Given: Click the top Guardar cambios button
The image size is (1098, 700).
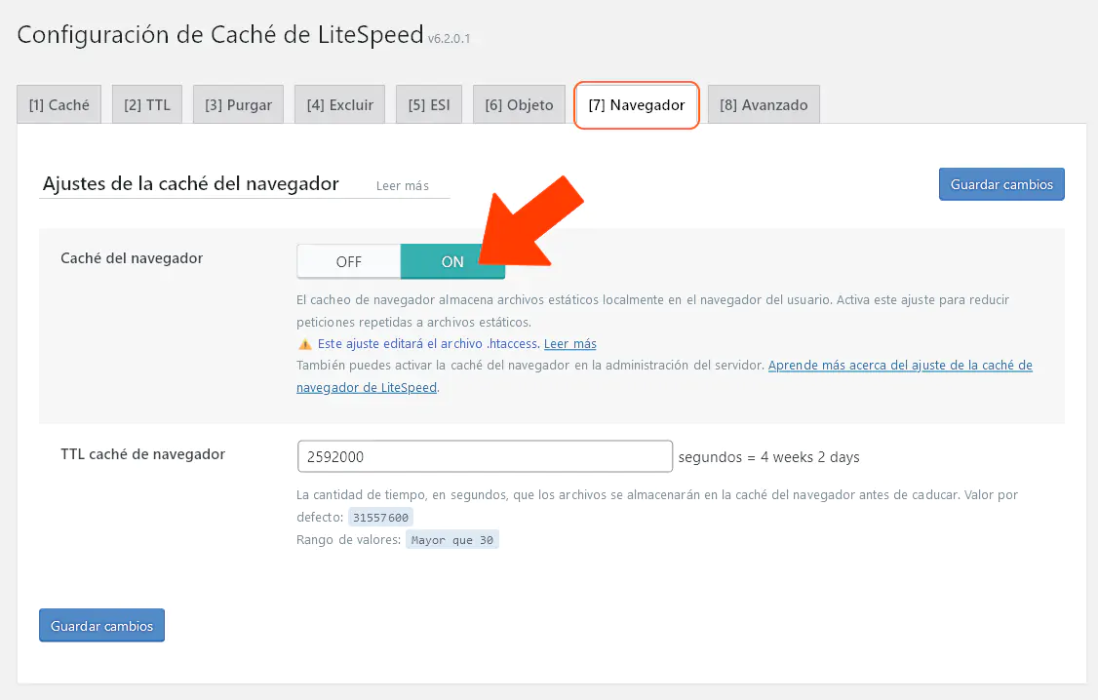Looking at the screenshot, I should click(1001, 184).
